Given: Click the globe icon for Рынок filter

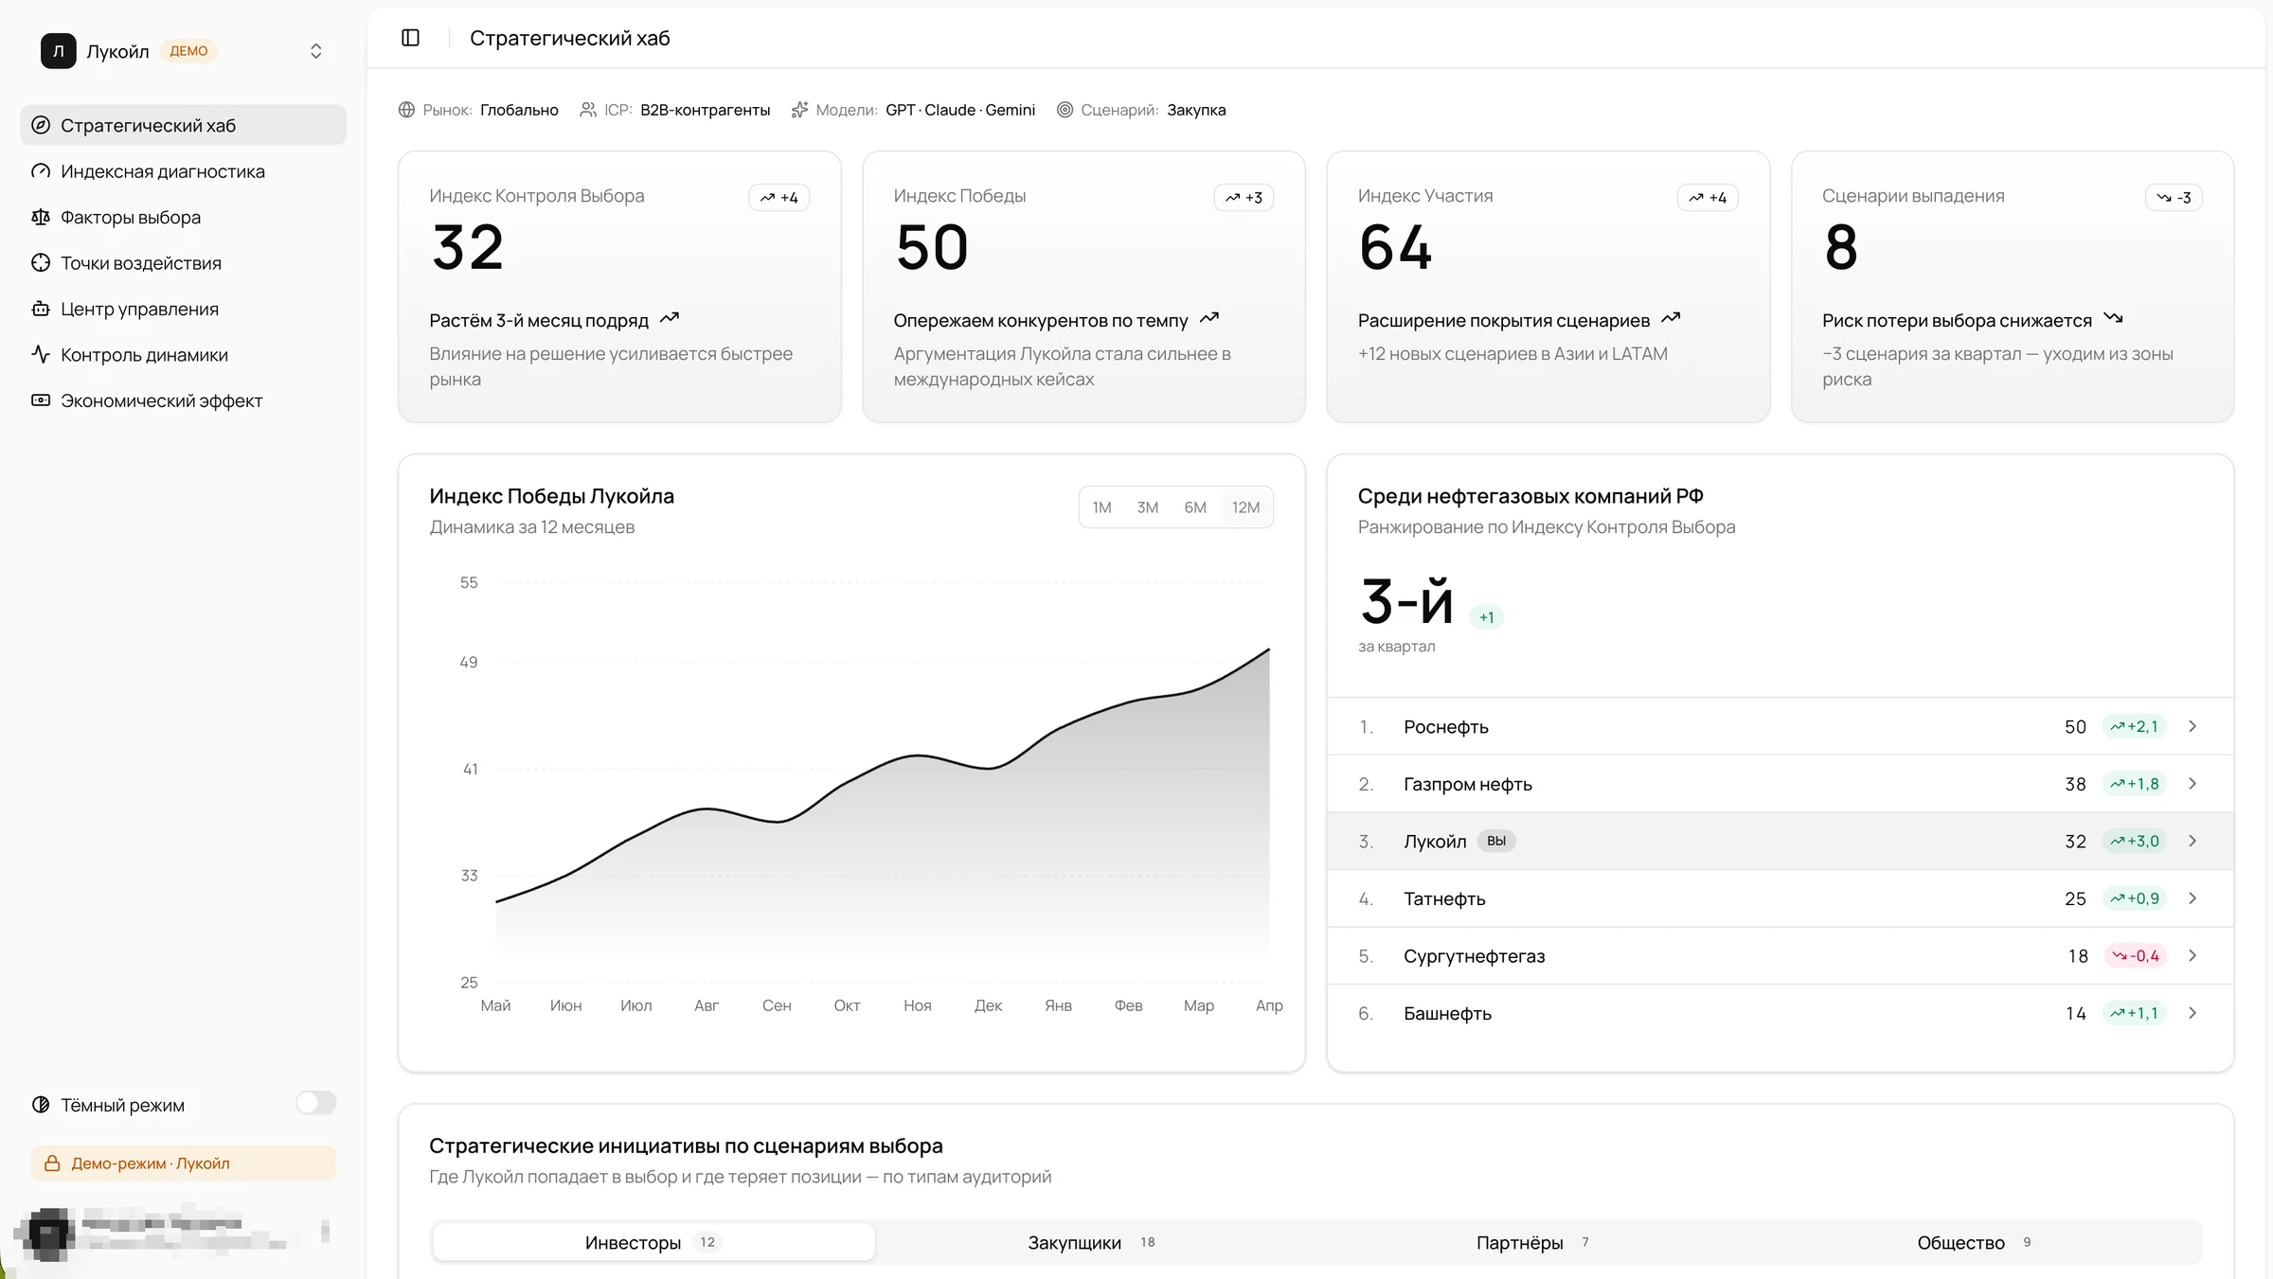Looking at the screenshot, I should (407, 110).
